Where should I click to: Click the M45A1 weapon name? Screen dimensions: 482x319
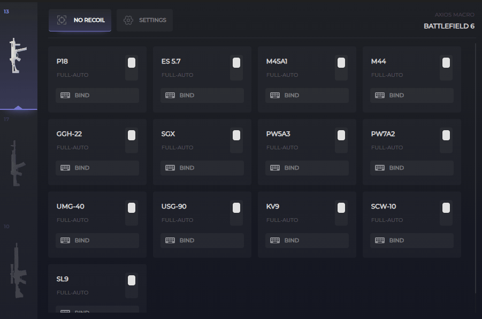point(277,61)
